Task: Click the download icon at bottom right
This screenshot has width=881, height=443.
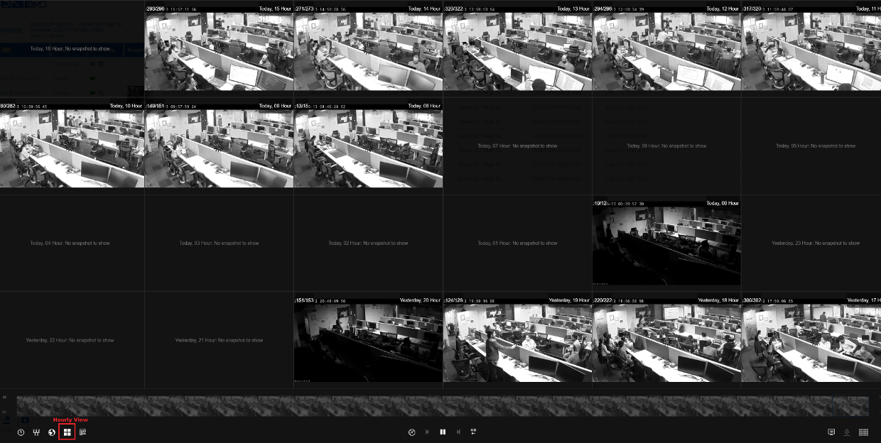Action: coord(847,432)
